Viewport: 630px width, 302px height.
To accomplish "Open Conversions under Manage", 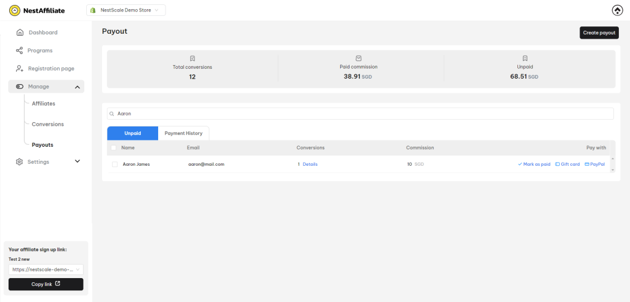I will (48, 125).
